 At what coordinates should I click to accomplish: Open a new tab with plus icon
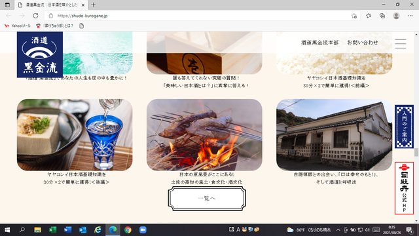click(93, 5)
